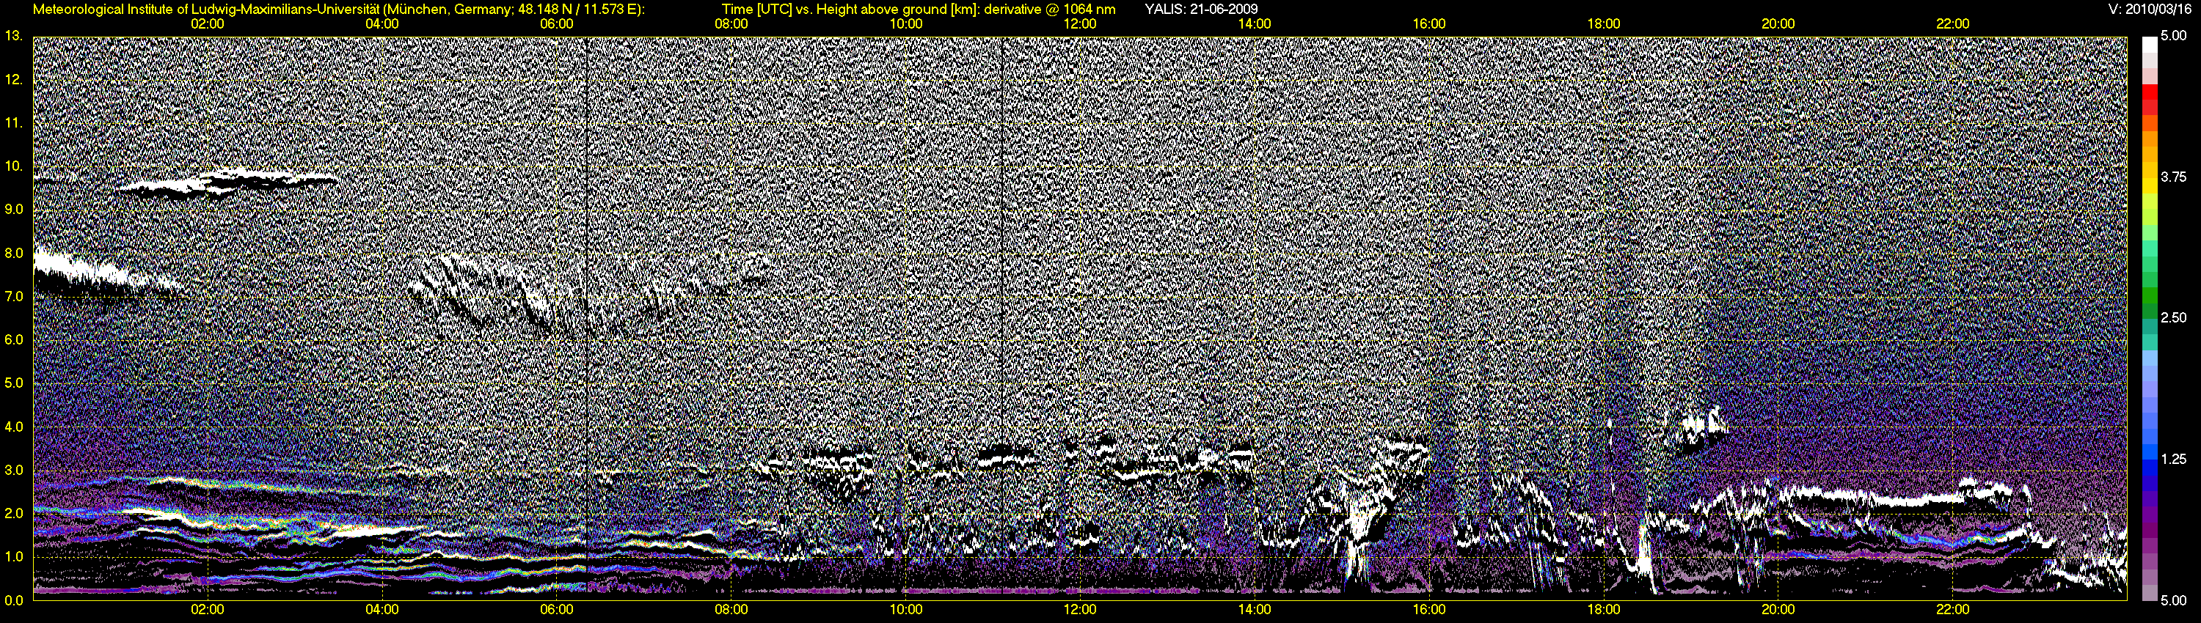This screenshot has width=2201, height=623.
Task: Click the 2.50 colorbar scale value
Action: [2173, 317]
